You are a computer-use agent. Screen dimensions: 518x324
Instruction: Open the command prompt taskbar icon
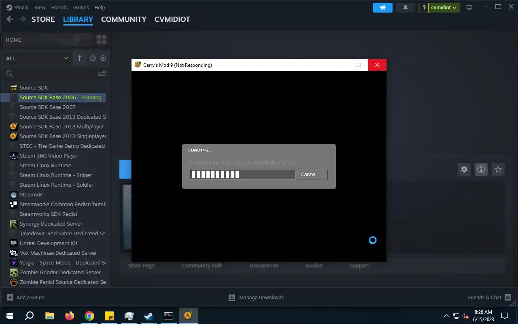coord(169,316)
